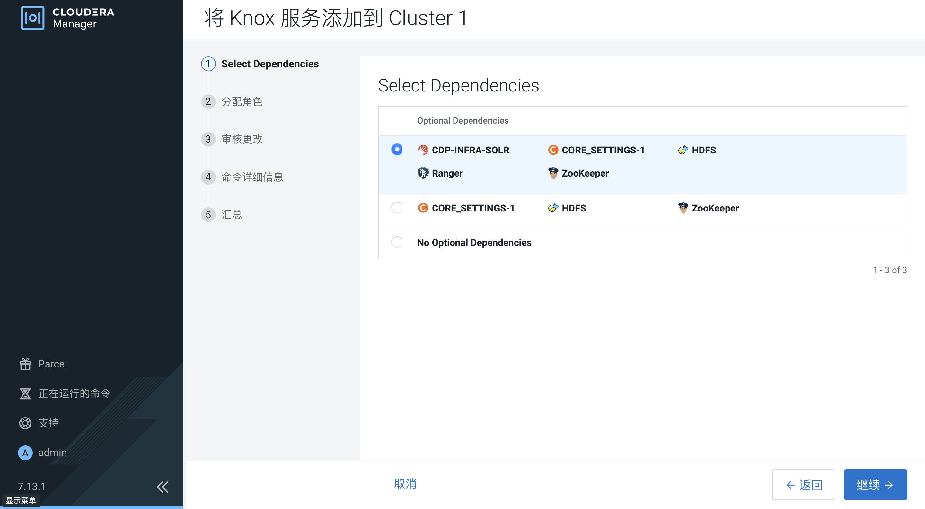This screenshot has height=509, width=925.
Task: Click the 返回 back button
Action: [x=804, y=485]
